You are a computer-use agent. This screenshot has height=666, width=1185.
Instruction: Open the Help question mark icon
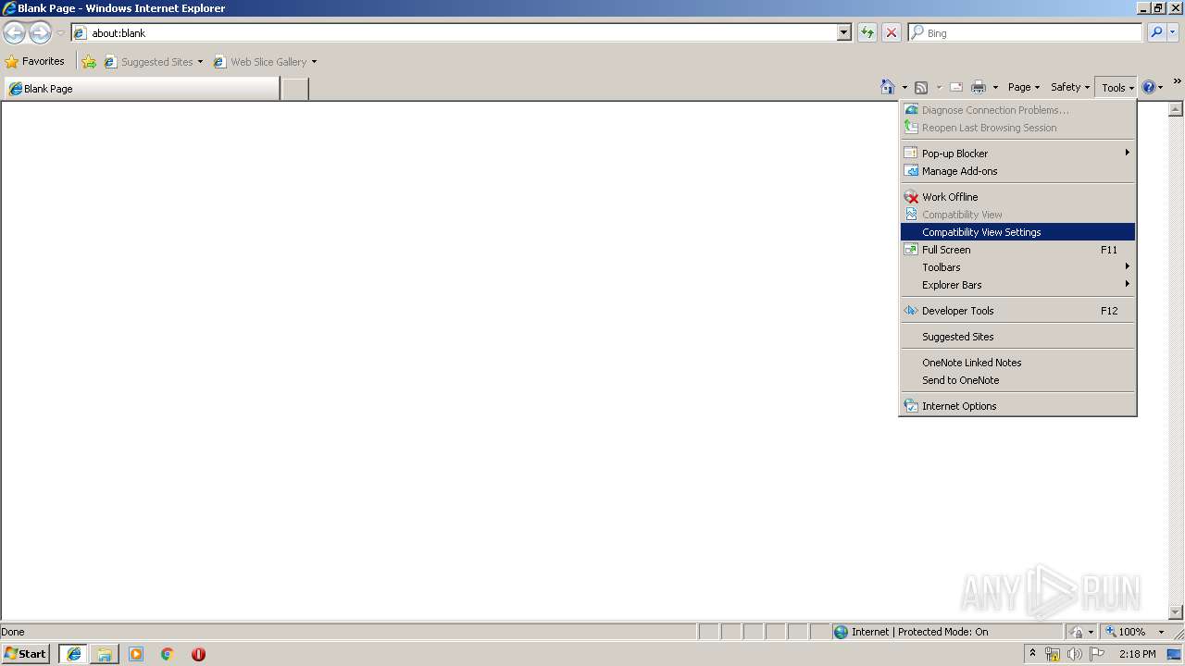click(1149, 87)
